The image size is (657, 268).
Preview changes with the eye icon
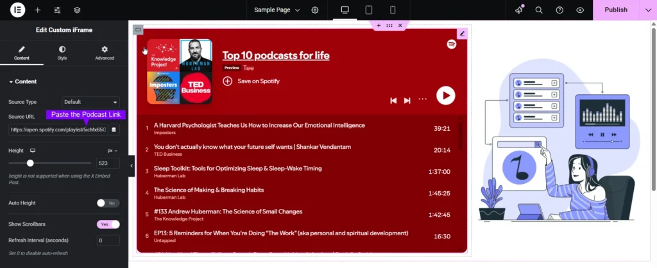tap(580, 10)
